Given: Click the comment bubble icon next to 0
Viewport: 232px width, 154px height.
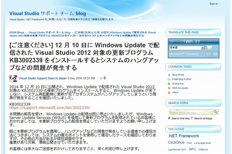Looking at the screenshot, I should tap(101, 78).
